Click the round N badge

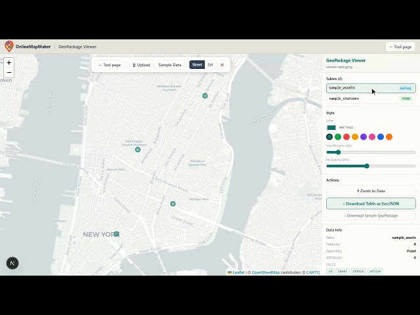tap(12, 263)
